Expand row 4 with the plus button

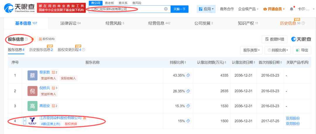[25, 121]
